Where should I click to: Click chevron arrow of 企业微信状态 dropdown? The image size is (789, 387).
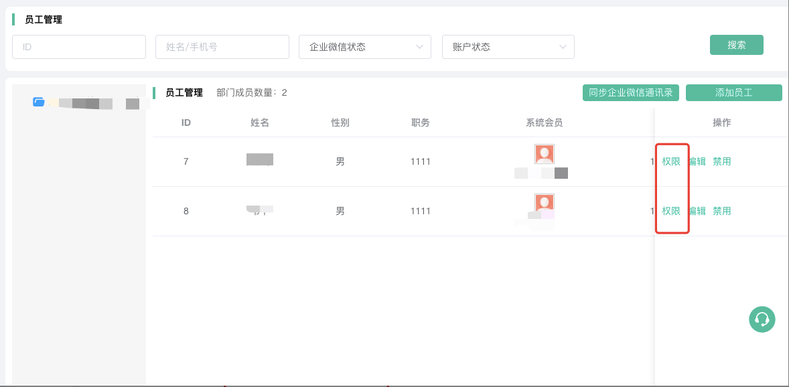pos(420,47)
